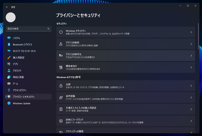Expand デバイスの暗号化 row chevron

point(191,56)
